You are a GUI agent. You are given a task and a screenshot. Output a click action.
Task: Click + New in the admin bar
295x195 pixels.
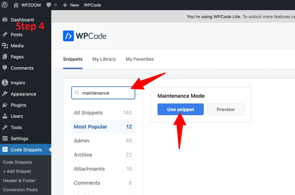click(71, 5)
